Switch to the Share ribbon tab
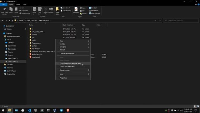This screenshot has width=200, height=113. (18, 4)
